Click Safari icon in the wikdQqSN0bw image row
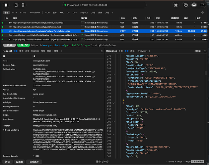Image resolution: width=209 pixels, height=165 pixels. point(83,35)
